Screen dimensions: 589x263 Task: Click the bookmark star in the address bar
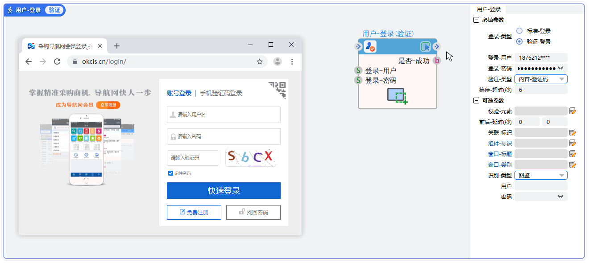(x=260, y=62)
